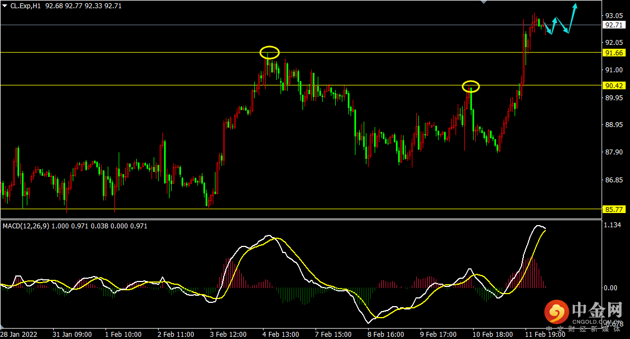Click the MACD scale value 0.00
Viewport: 630px width, 339px height.
(611, 288)
